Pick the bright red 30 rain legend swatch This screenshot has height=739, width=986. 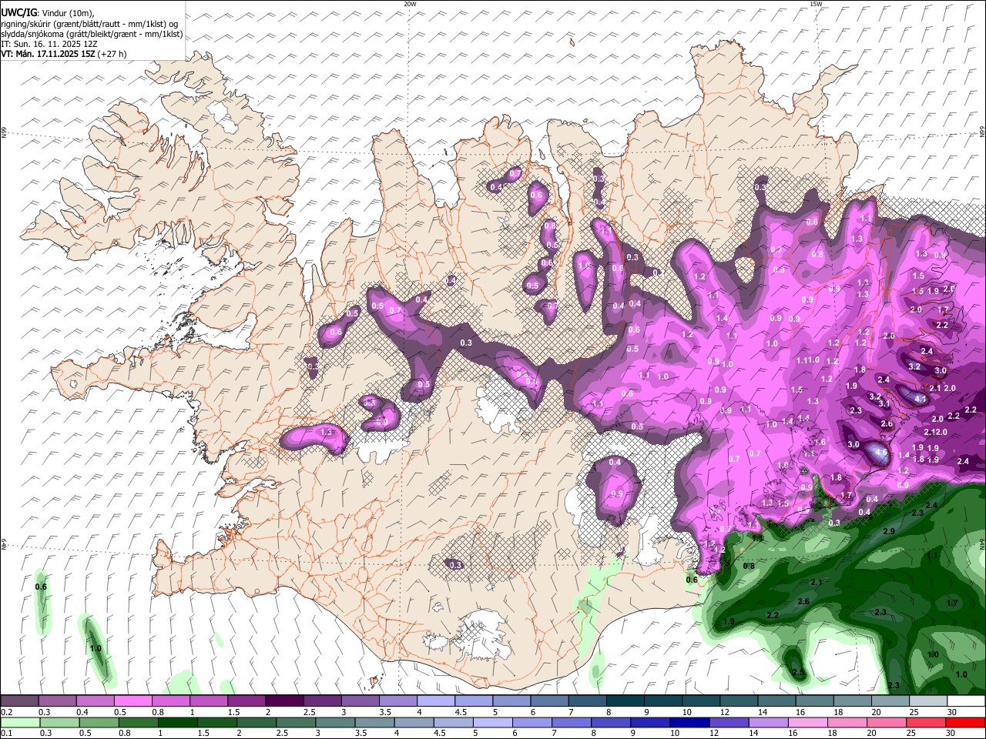click(x=964, y=722)
